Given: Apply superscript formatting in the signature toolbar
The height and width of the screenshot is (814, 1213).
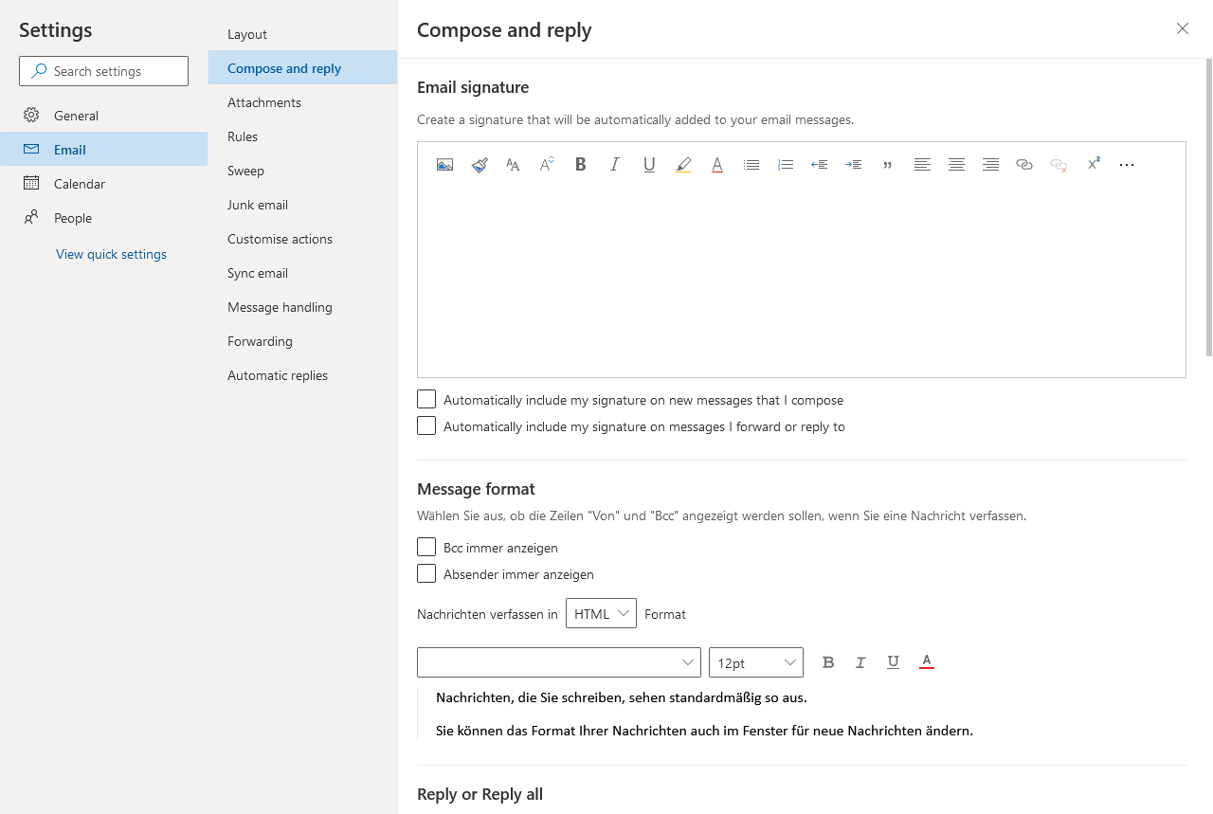Looking at the screenshot, I should (x=1094, y=164).
